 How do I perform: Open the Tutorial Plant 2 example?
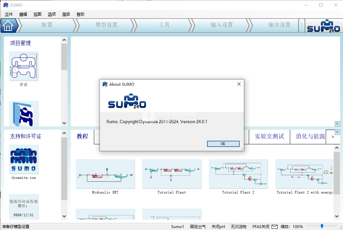point(238,174)
